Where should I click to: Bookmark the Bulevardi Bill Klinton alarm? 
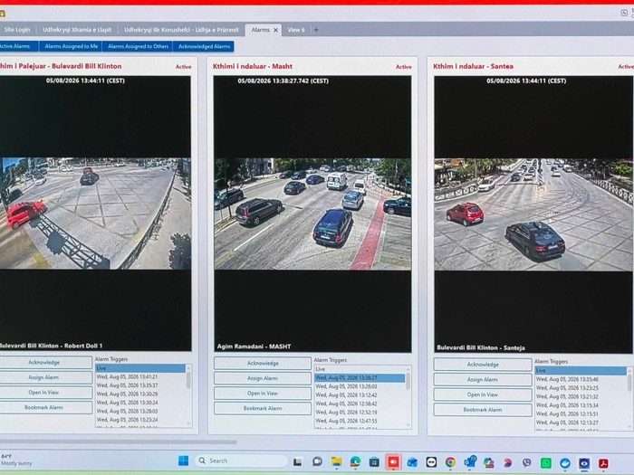click(x=45, y=407)
